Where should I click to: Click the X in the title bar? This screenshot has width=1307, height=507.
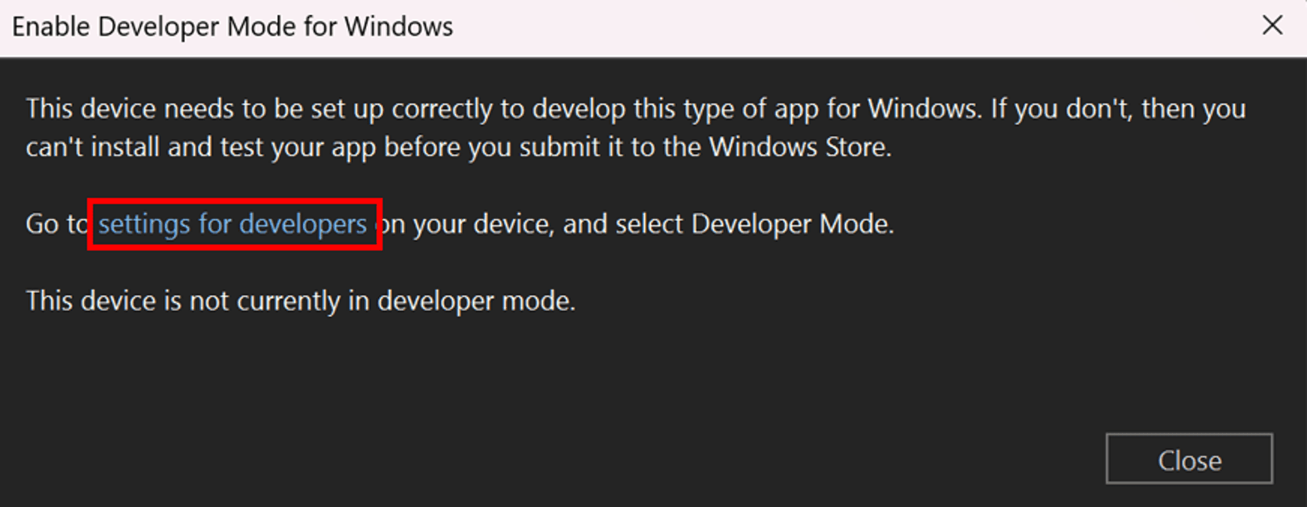click(x=1273, y=26)
